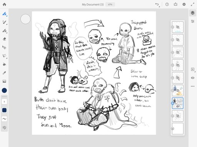Open layer properties sliders icon

pos(192,21)
